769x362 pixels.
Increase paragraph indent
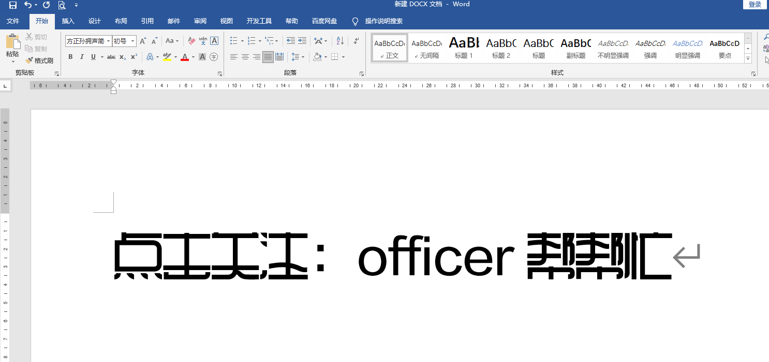click(302, 41)
